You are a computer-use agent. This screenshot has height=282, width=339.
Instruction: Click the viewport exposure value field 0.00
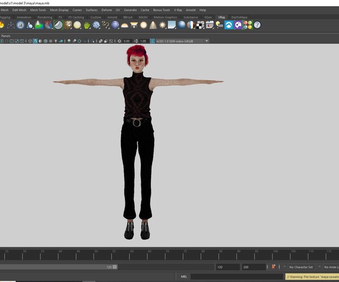pos(127,41)
